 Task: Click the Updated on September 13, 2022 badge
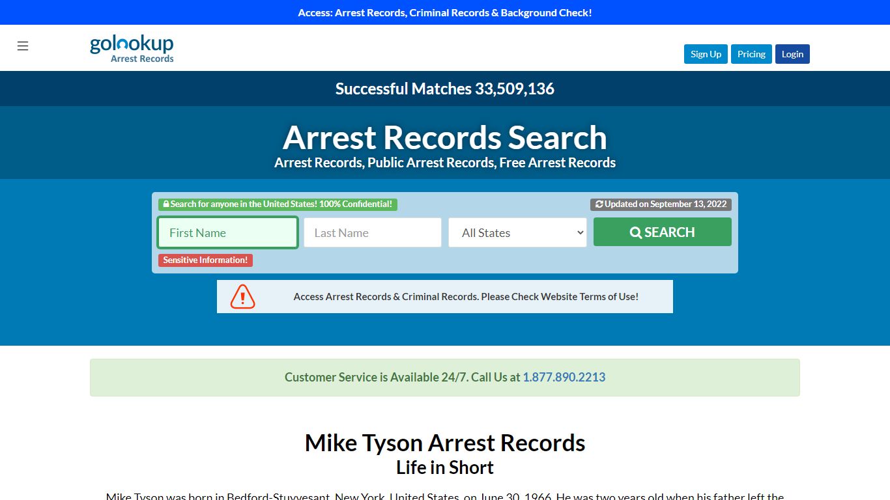(661, 204)
